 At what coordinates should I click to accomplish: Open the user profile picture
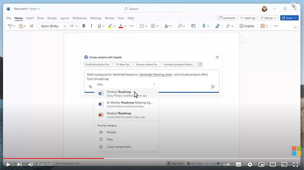click(x=264, y=9)
